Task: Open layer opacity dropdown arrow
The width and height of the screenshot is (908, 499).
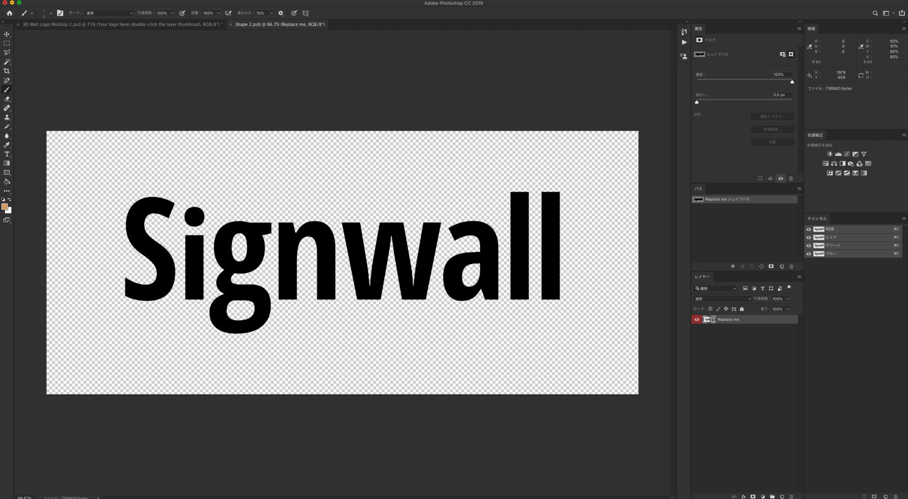Action: tap(788, 299)
